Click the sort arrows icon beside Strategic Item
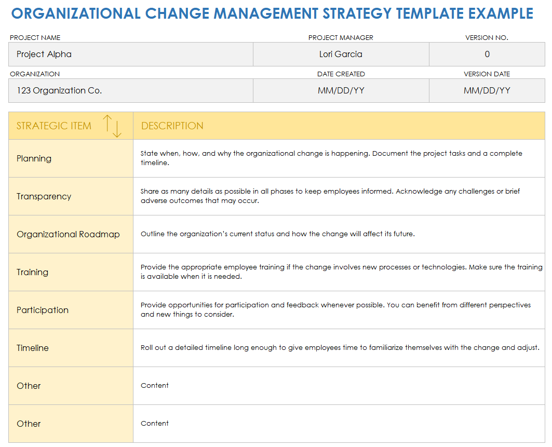This screenshot has width=552, height=447. (x=112, y=126)
